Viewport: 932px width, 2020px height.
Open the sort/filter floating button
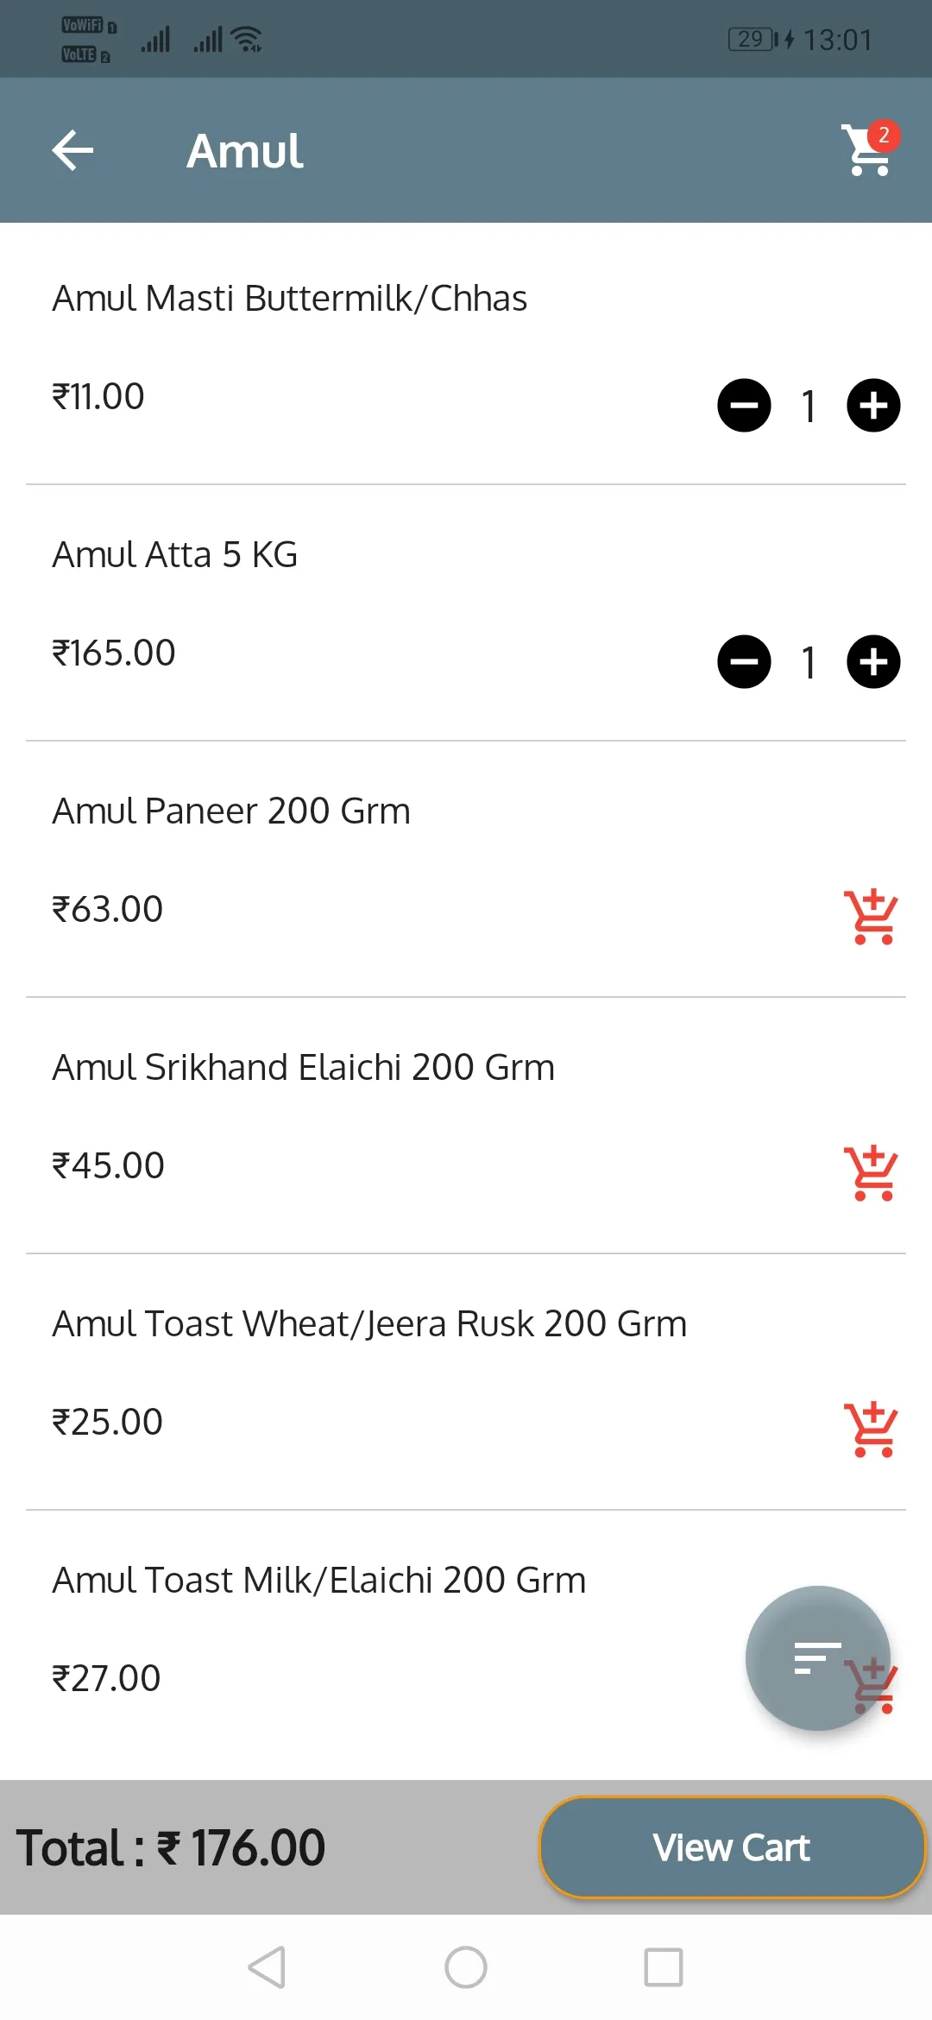click(817, 1658)
